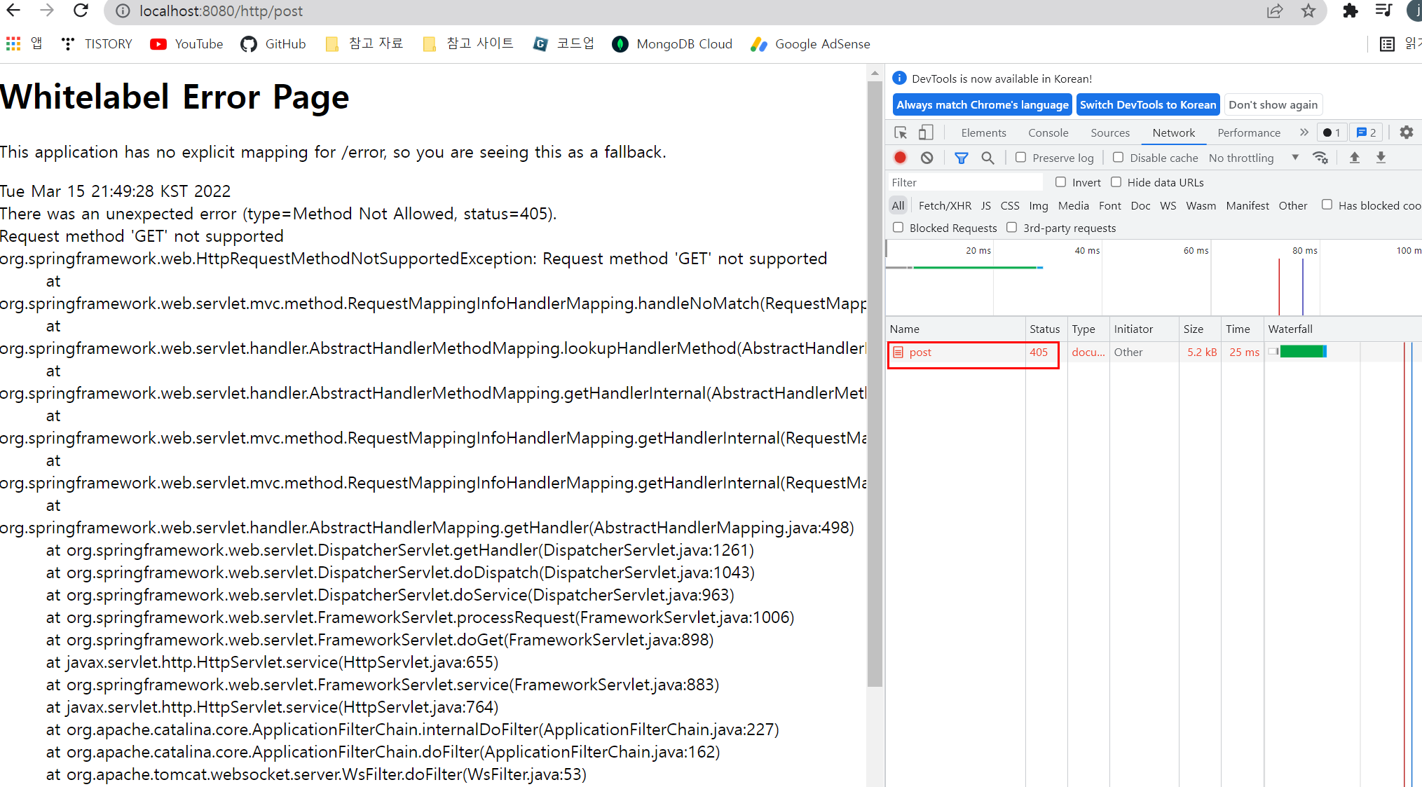Check Disable cache option
The height and width of the screenshot is (787, 1422).
point(1118,158)
